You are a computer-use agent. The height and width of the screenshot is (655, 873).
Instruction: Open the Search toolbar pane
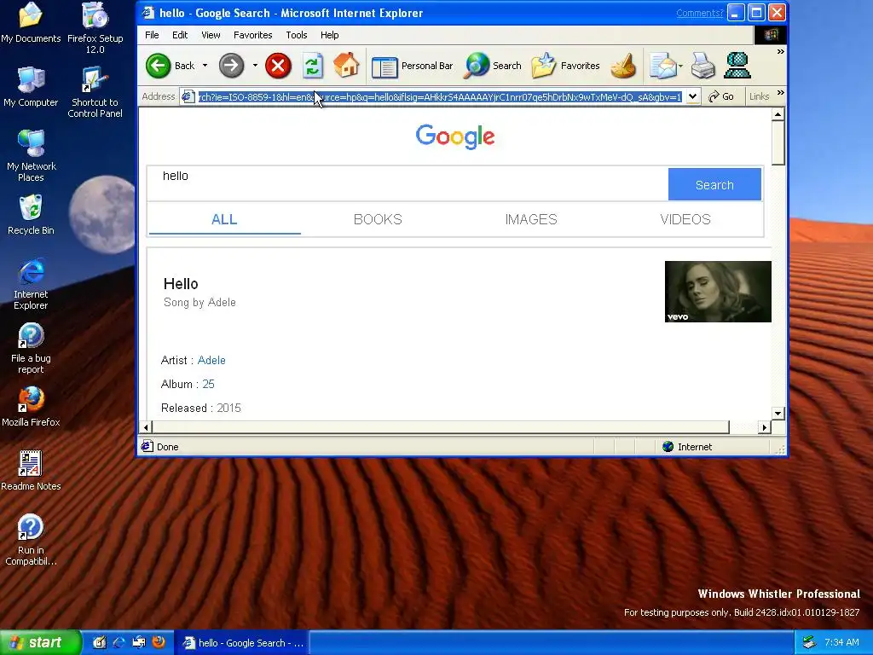(494, 66)
